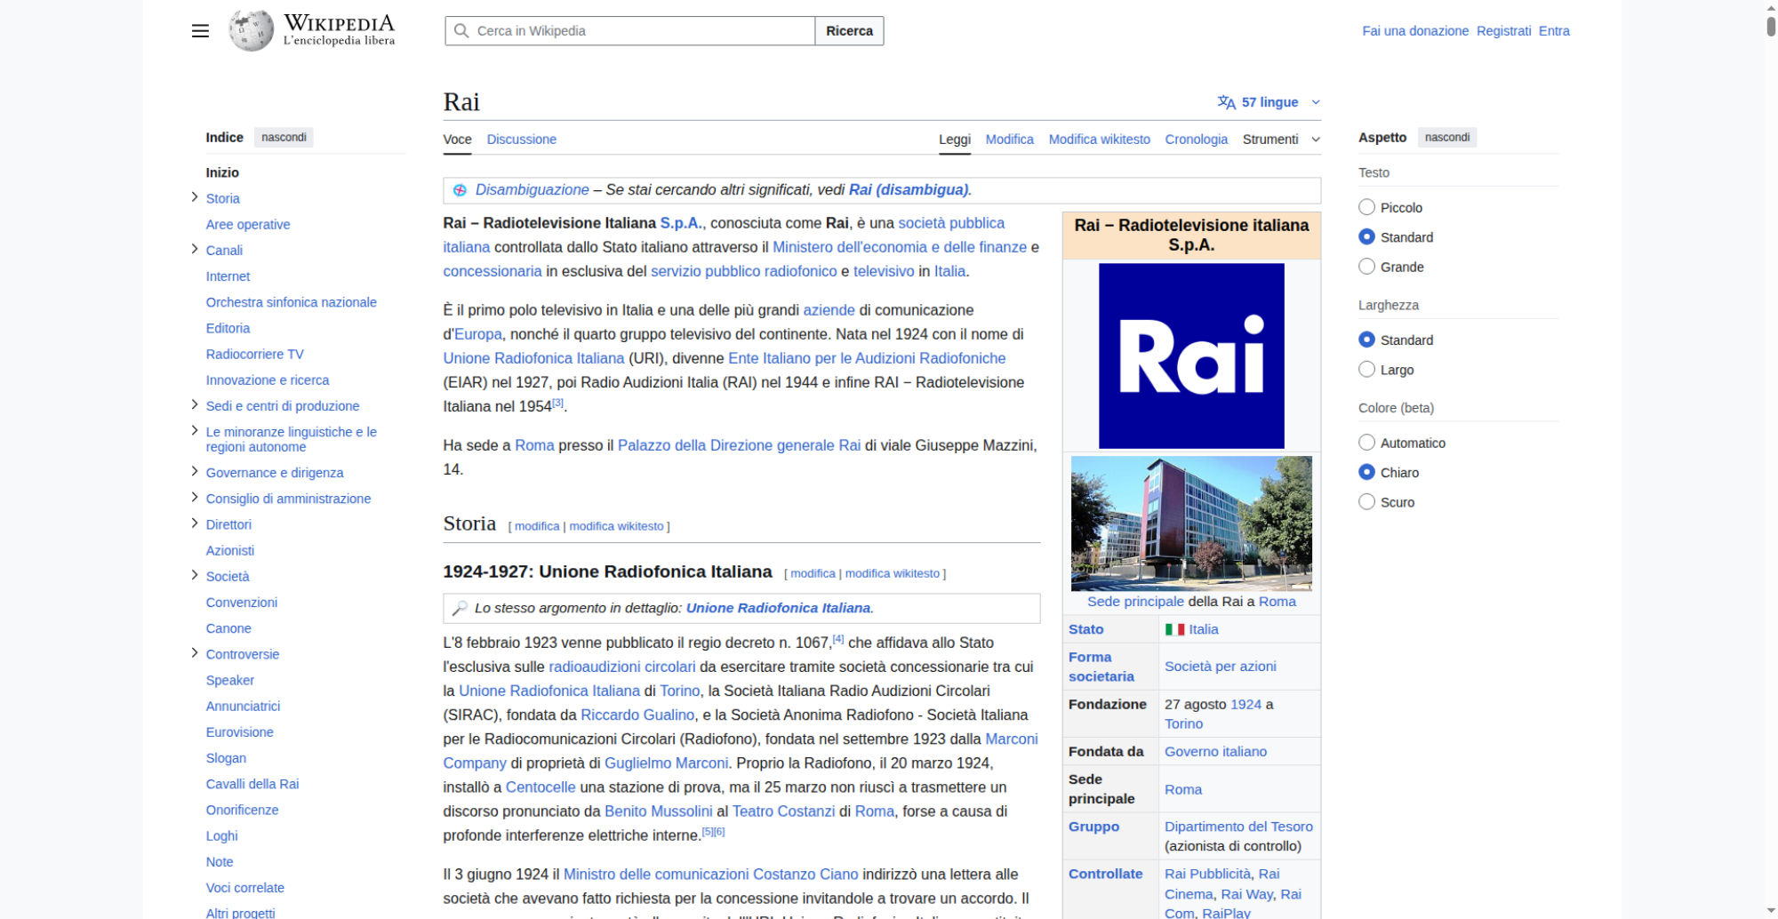Choose the Scuro color theme
Image resolution: width=1778 pixels, height=919 pixels.
coord(1366,502)
